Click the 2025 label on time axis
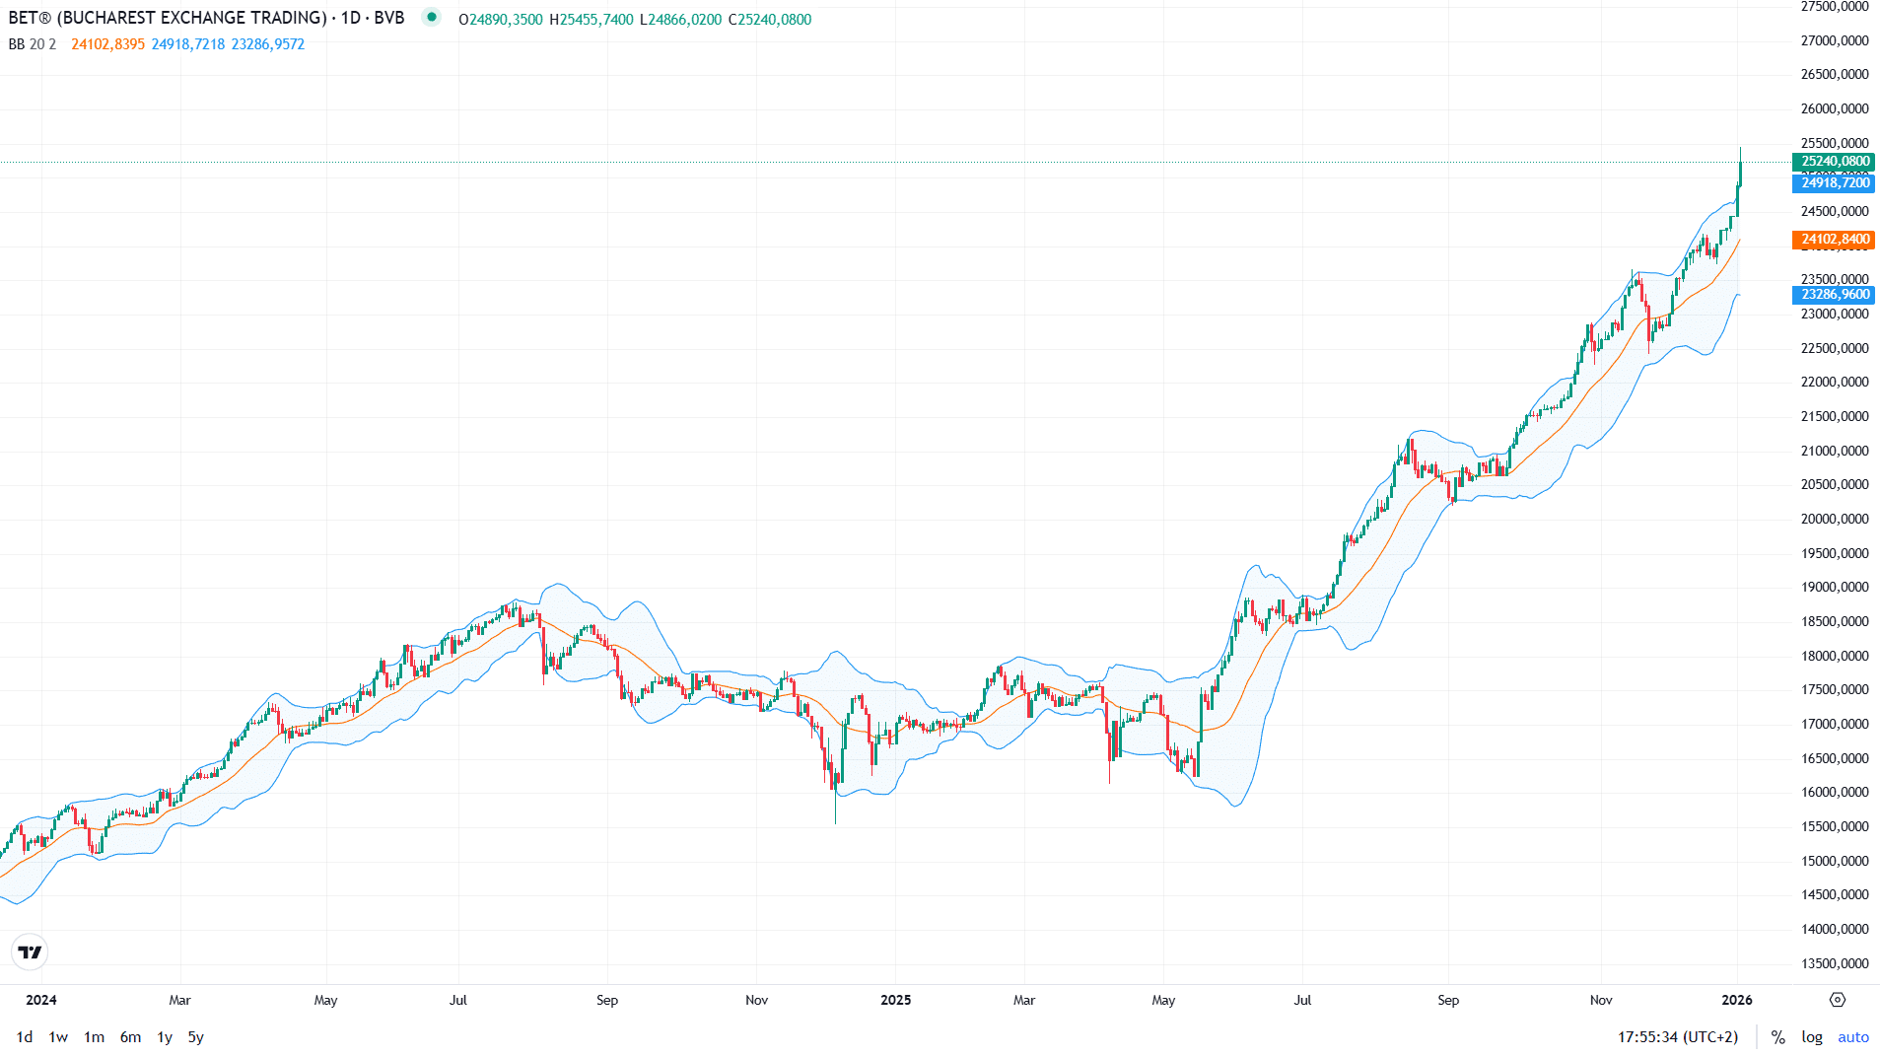Image resolution: width=1880 pixels, height=1057 pixels. coord(895,1000)
